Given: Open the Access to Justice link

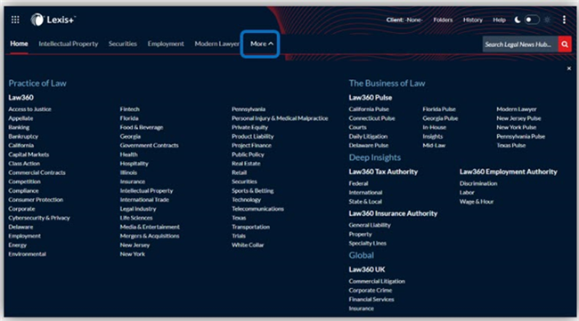Looking at the screenshot, I should pos(30,109).
